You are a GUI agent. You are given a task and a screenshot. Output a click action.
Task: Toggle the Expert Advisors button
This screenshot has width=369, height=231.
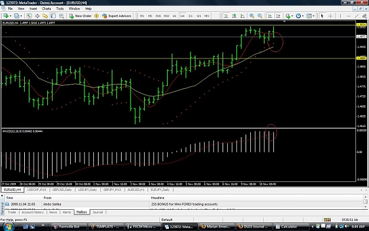(117, 16)
